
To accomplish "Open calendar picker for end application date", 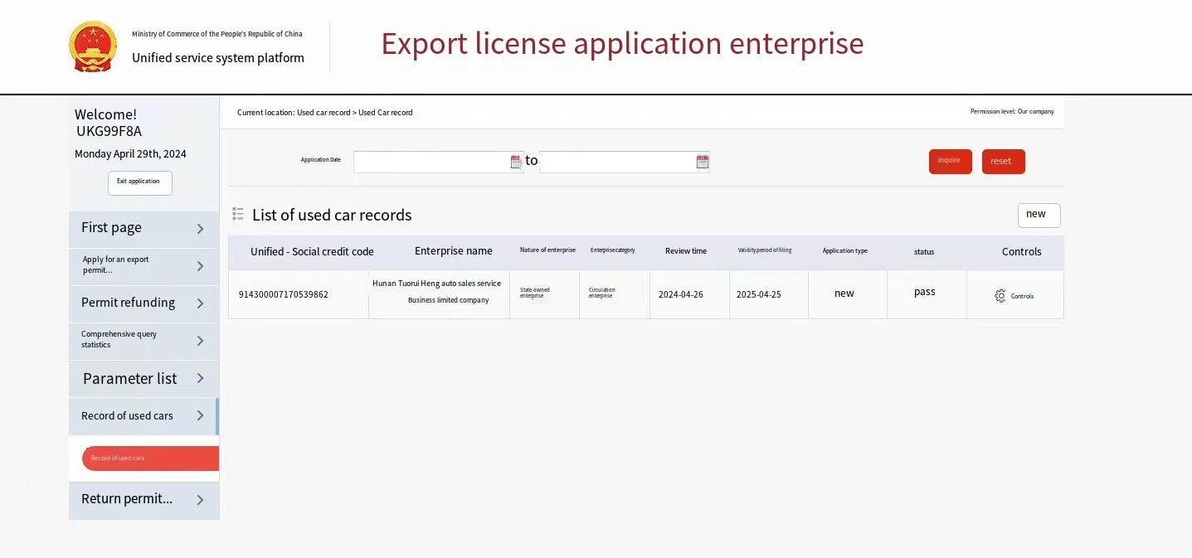I will click(x=703, y=162).
